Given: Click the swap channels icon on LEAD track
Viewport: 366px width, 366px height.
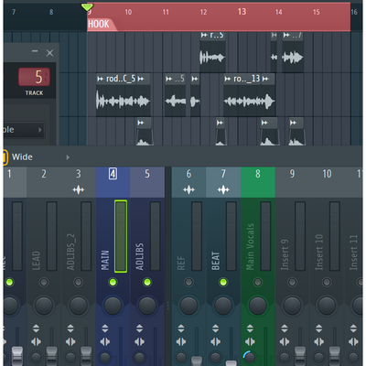Looking at the screenshot, I should (36, 341).
